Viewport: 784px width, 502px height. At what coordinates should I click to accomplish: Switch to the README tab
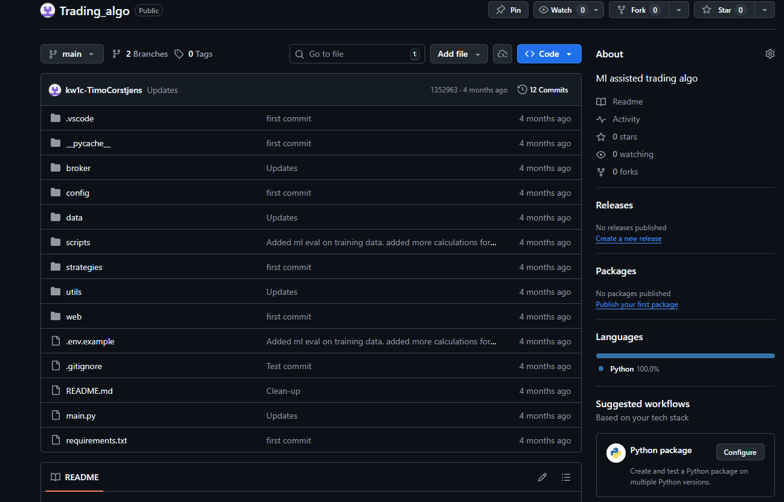pos(74,477)
